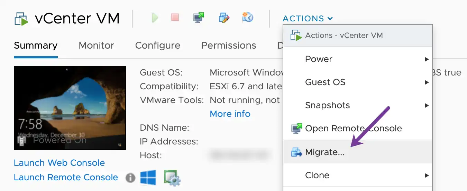Click the Open Remote Console menu icon

pos(296,129)
